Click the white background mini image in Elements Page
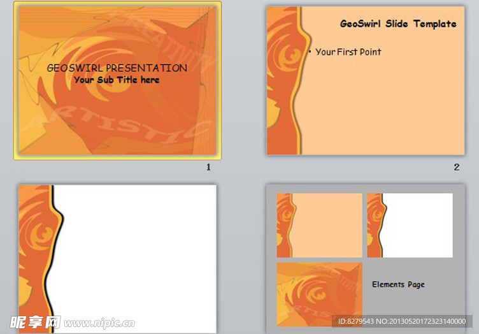Viewport: 479px width, 334px height. click(x=410, y=225)
